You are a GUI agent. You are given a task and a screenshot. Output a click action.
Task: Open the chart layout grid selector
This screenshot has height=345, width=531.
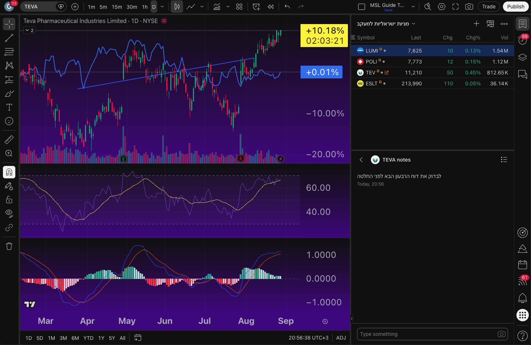[239, 7]
